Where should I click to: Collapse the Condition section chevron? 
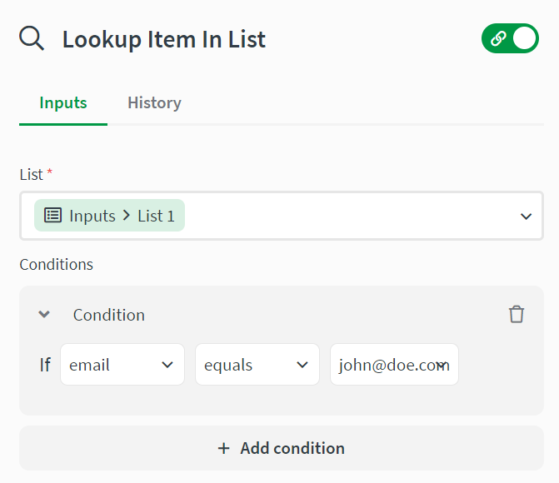[44, 315]
